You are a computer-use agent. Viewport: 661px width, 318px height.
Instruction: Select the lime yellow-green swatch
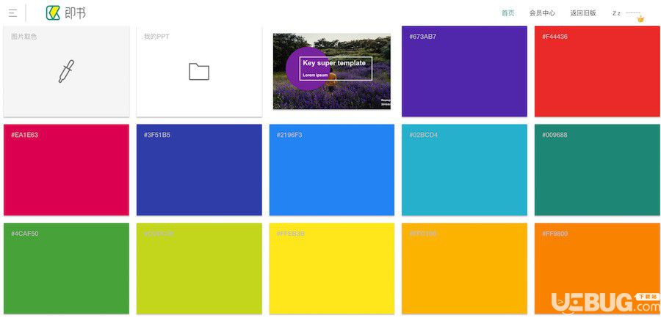(199, 268)
